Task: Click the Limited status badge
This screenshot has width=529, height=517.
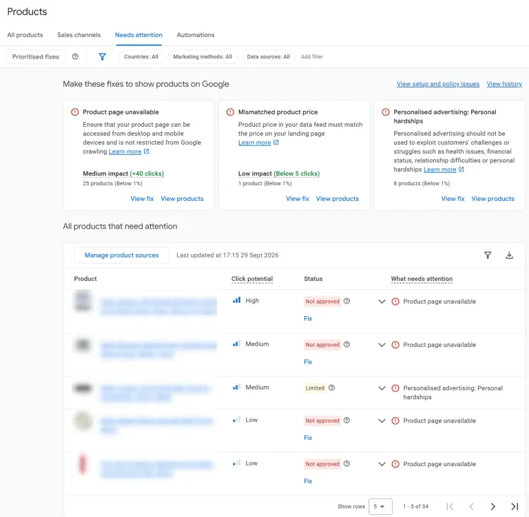Action: pyautogui.click(x=315, y=388)
